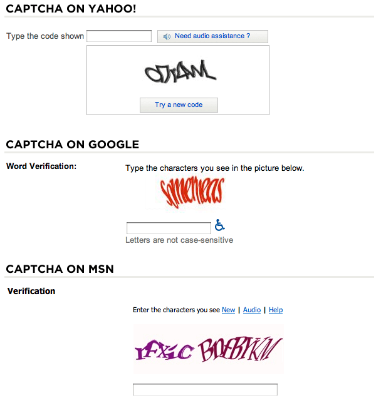Select the CAPTCHA ON MSN heading
Screen dimensions: 376x408
coord(60,269)
